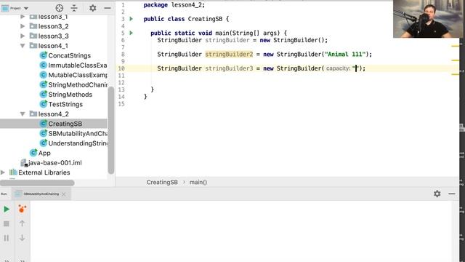The image size is (465, 262).
Task: Click the Run tool window label
Action: (x=4, y=194)
